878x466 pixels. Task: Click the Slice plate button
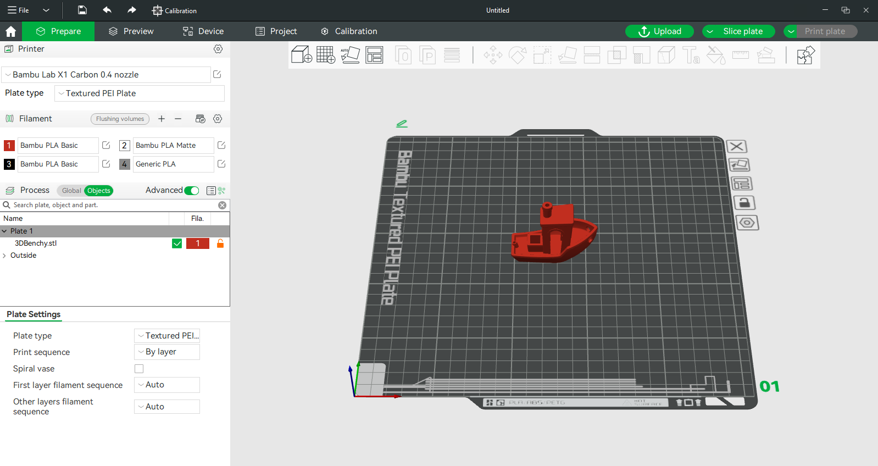pos(743,31)
